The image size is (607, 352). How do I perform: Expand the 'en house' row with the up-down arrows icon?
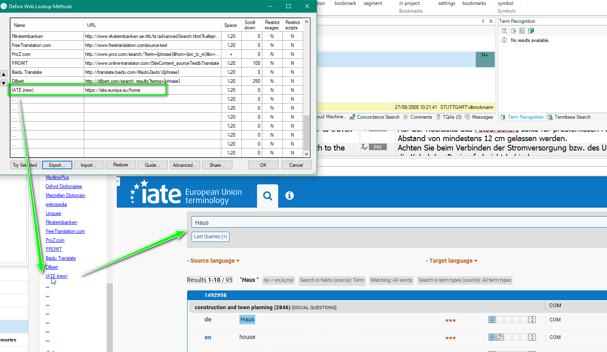[x=532, y=337]
